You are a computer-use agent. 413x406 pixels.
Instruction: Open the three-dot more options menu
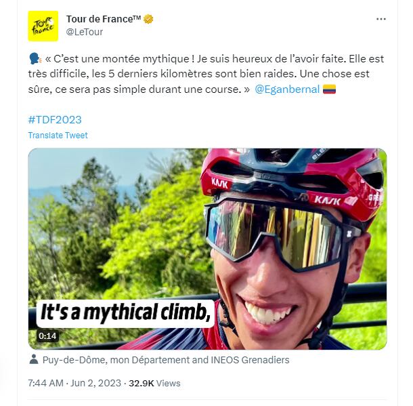pos(382,19)
